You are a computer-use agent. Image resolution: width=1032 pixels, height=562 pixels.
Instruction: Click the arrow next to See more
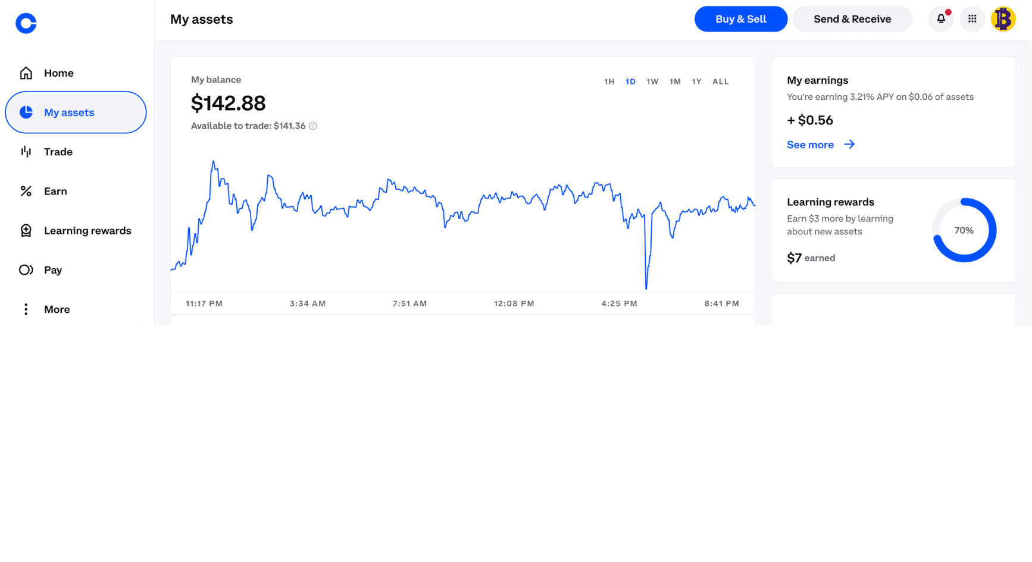pyautogui.click(x=849, y=145)
